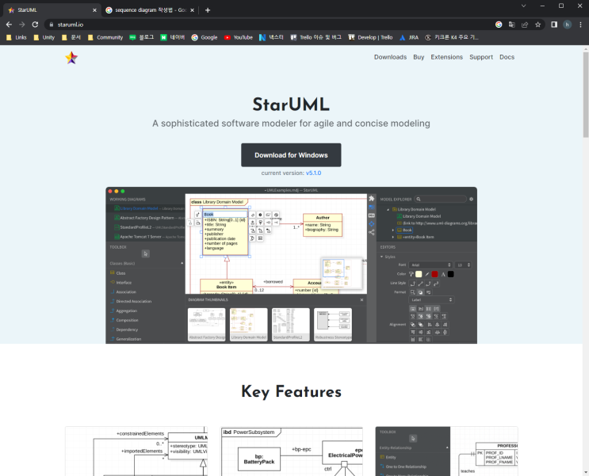This screenshot has height=476, width=589.
Task: Open the v5.1.0 version link
Action: point(313,173)
